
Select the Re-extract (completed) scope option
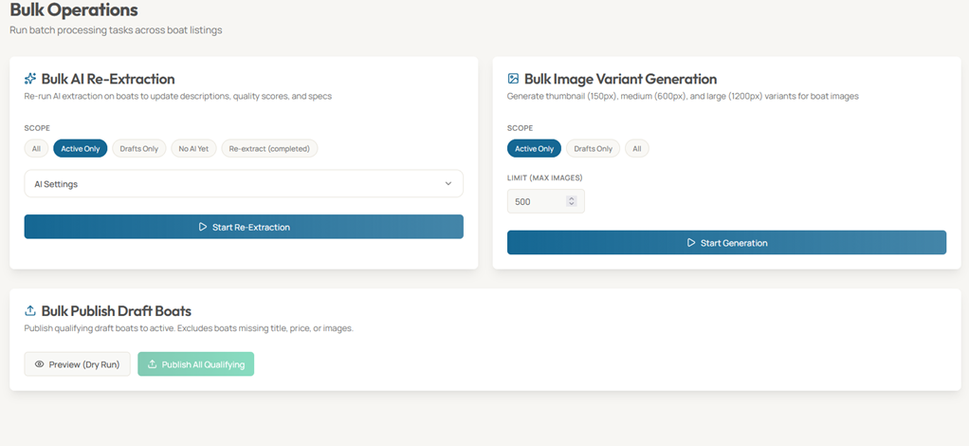point(270,149)
